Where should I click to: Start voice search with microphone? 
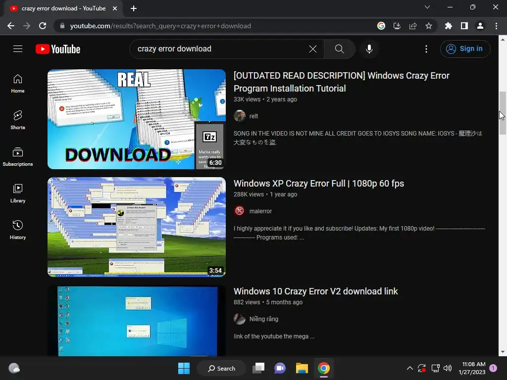coord(369,49)
